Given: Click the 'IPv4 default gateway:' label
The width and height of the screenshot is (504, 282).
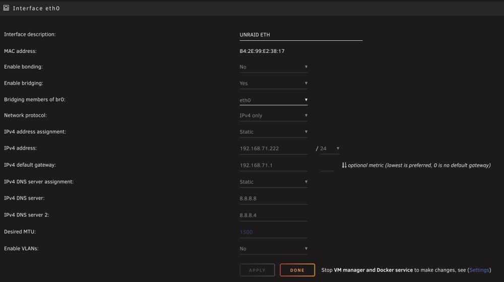Looking at the screenshot, I should point(30,165).
